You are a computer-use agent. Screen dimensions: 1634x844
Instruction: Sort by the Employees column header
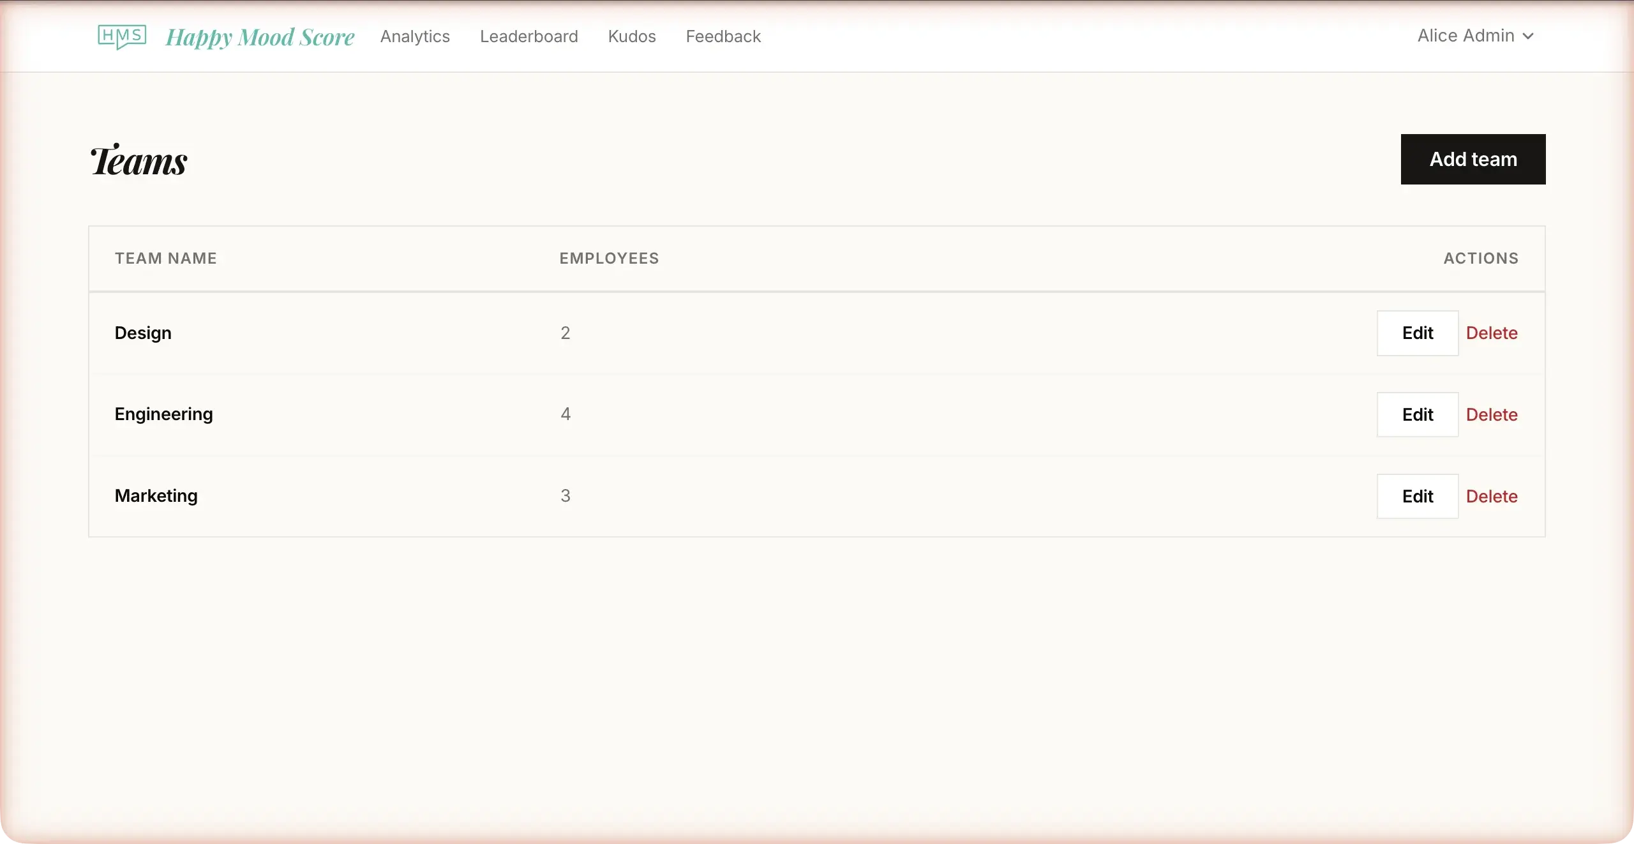click(x=608, y=258)
